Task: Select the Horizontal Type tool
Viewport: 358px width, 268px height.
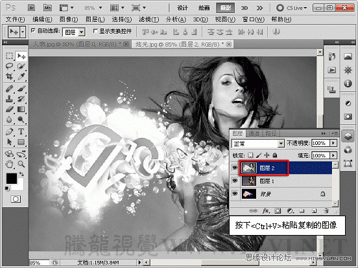Action: (x=21, y=131)
